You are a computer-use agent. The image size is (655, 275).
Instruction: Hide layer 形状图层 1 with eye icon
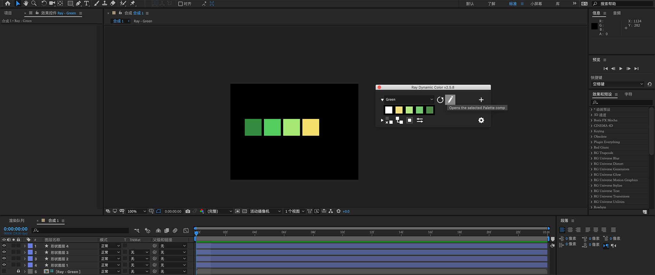[x=4, y=265]
